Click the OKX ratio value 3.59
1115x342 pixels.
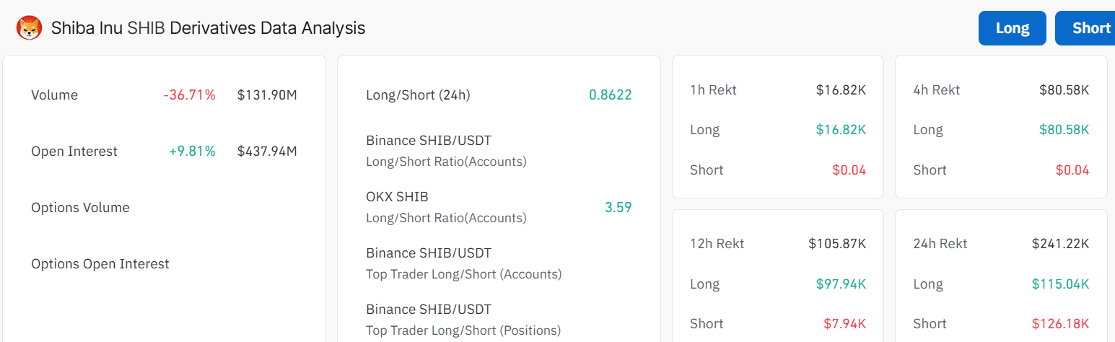[x=618, y=208]
